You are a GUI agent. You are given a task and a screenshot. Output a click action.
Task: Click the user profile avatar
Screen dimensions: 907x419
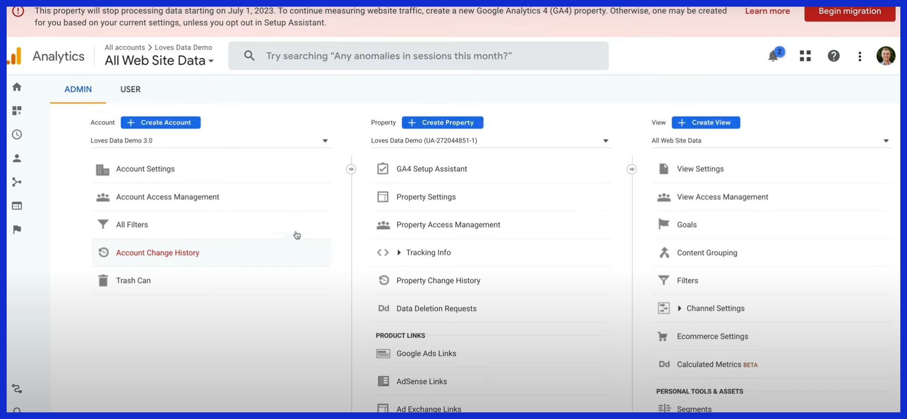coord(886,56)
